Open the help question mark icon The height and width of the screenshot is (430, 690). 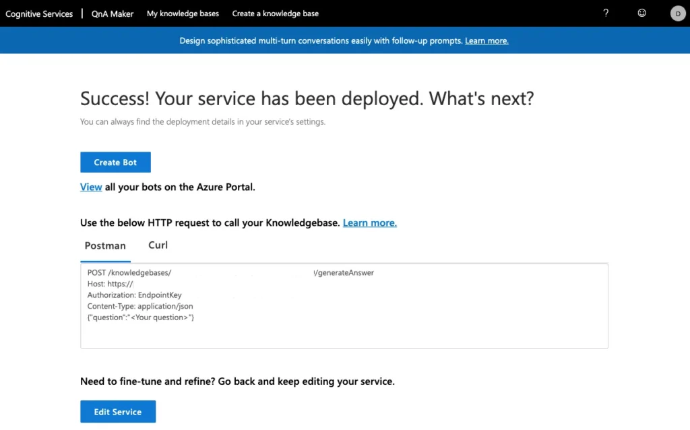[606, 13]
